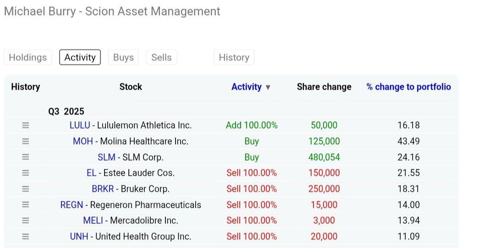Sort by the Activity column arrow
Viewport: 495px width, 248px height.
pyautogui.click(x=268, y=87)
